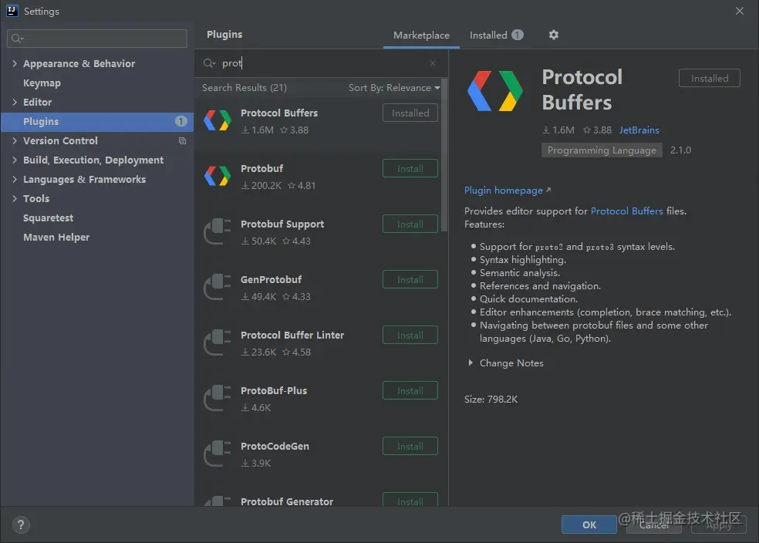759x543 pixels.
Task: Expand the Languages & Frameworks node
Action: pos(15,180)
